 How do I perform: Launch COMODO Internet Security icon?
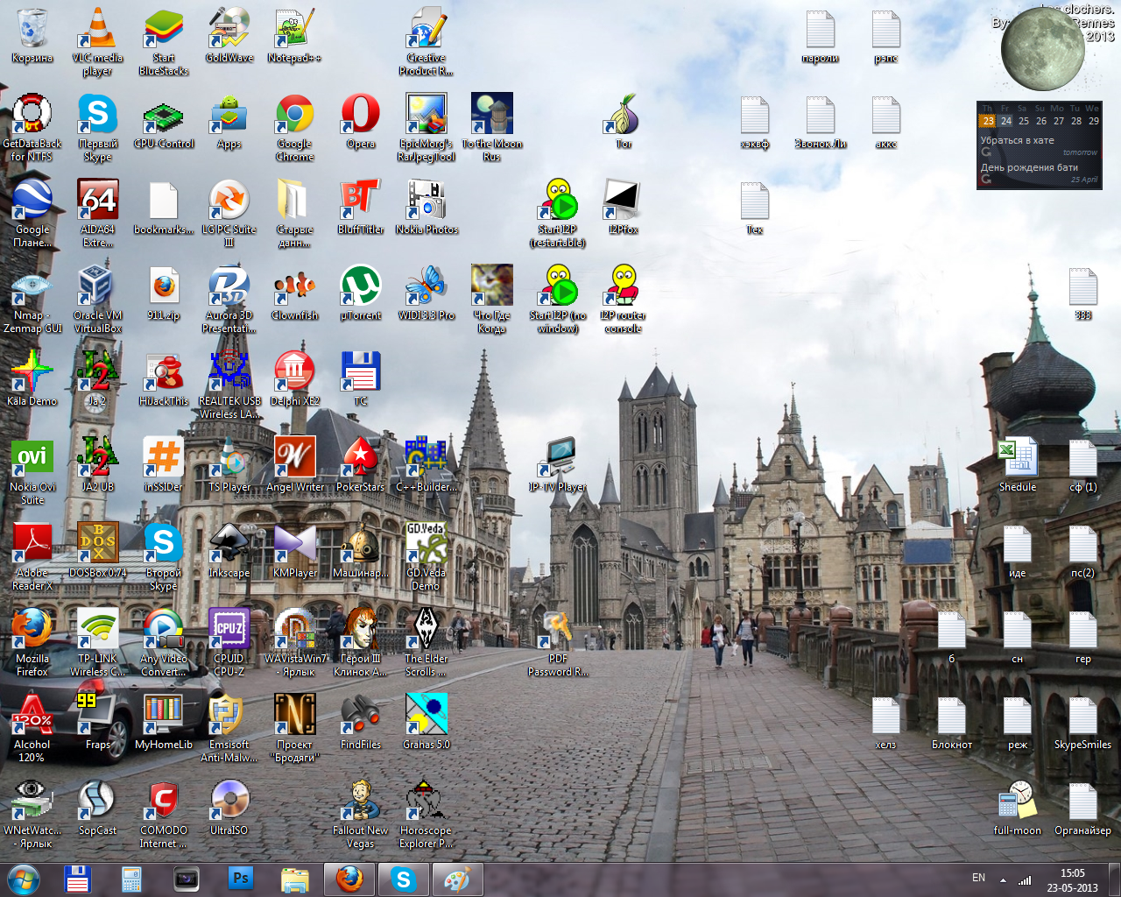(x=164, y=814)
